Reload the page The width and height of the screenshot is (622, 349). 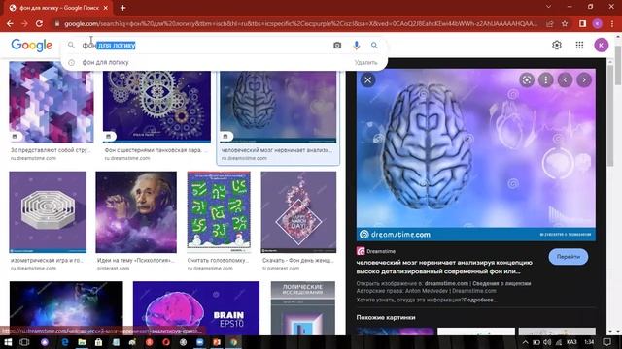(x=39, y=23)
